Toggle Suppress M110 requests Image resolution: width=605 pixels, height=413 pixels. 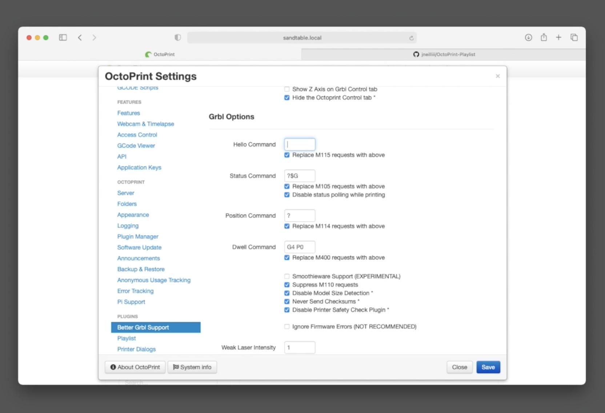[287, 285]
